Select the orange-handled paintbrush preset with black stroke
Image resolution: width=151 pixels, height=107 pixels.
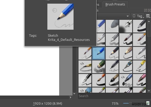pos(99,80)
